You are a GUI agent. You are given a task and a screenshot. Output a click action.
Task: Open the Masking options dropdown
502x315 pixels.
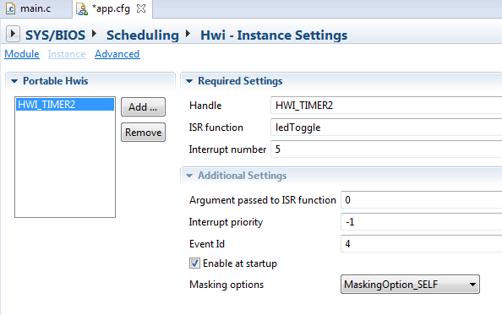(410, 284)
